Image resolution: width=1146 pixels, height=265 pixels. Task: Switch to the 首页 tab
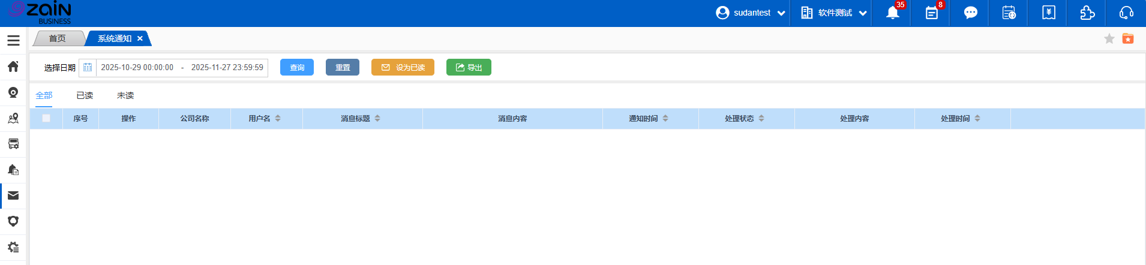[58, 38]
